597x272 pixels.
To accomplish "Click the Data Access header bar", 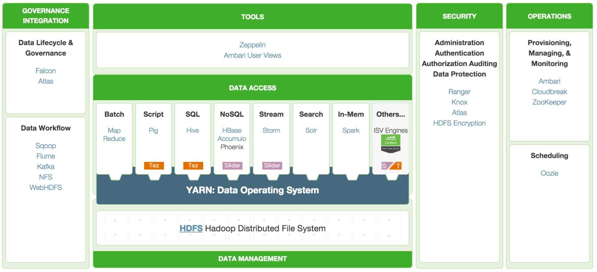I will coord(252,88).
